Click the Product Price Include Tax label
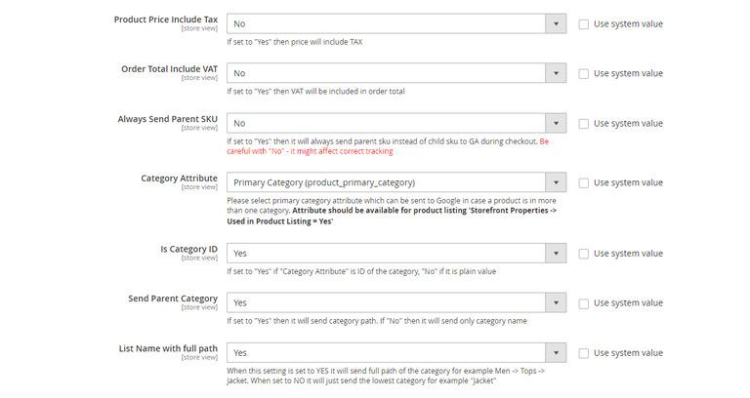This screenshot has width=750, height=398. pos(165,19)
